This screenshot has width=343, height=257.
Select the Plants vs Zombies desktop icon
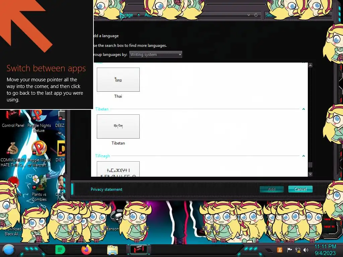click(x=39, y=188)
